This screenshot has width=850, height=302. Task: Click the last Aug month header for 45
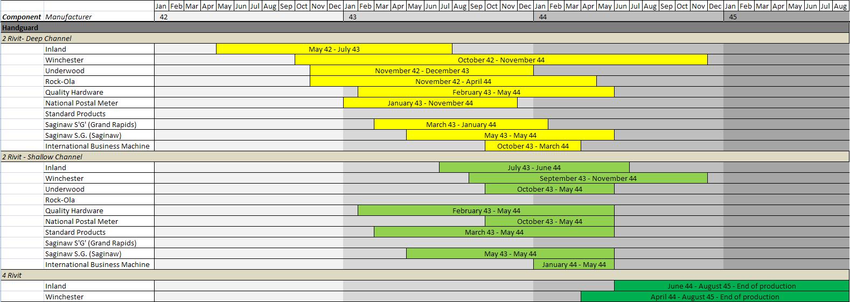840,6
